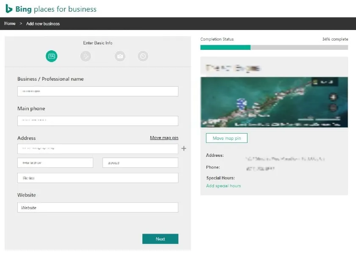This screenshot has height=254, width=356.
Task: Go to the second step circle icon
Action: pos(86,56)
